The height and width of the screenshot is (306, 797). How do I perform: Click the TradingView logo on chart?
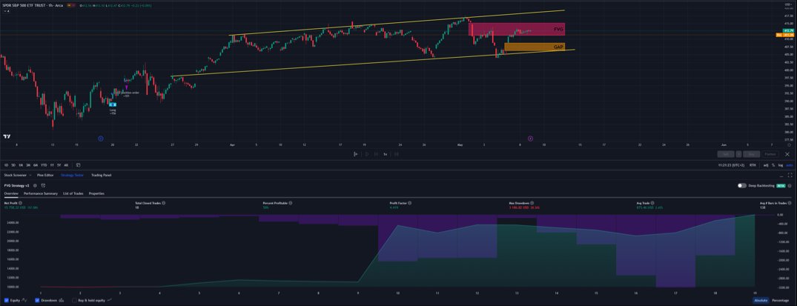pos(7,136)
